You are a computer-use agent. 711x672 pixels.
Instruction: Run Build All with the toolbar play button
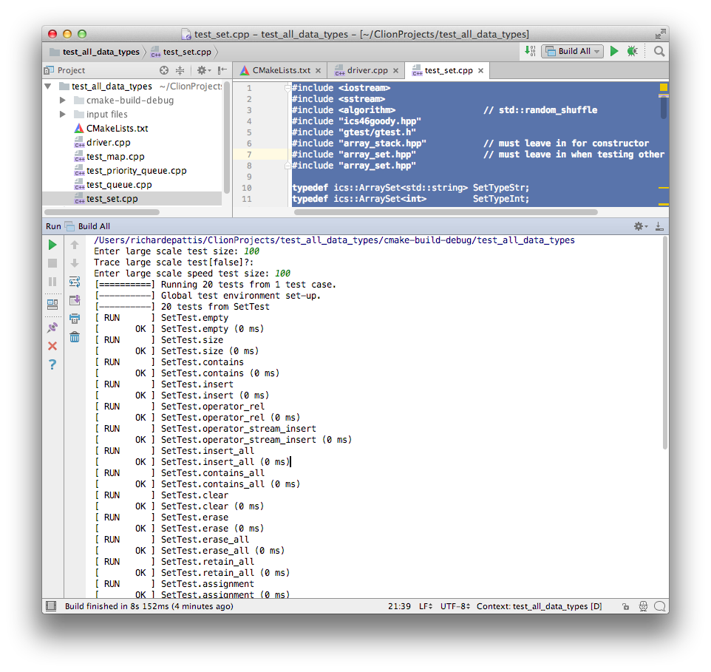click(x=614, y=51)
